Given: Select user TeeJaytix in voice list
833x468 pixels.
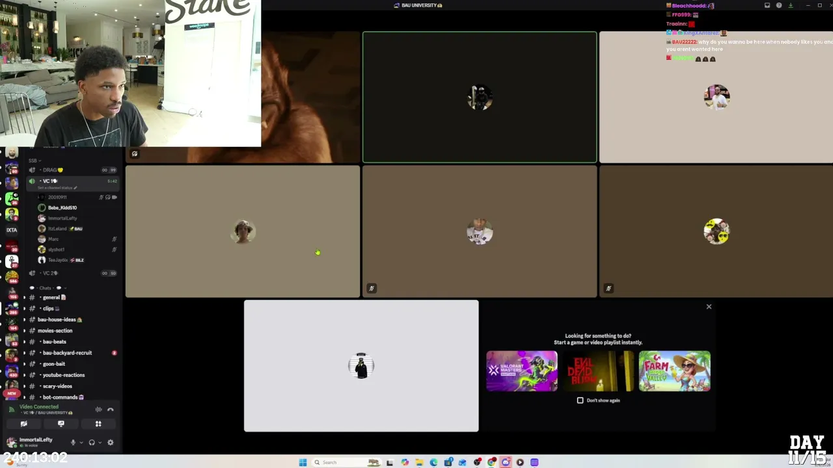Looking at the screenshot, I should tap(77, 260).
